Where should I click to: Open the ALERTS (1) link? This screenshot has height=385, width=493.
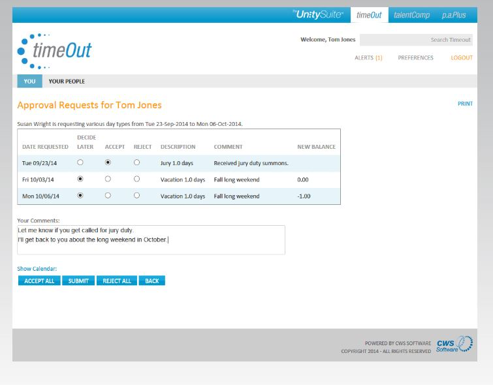click(368, 58)
